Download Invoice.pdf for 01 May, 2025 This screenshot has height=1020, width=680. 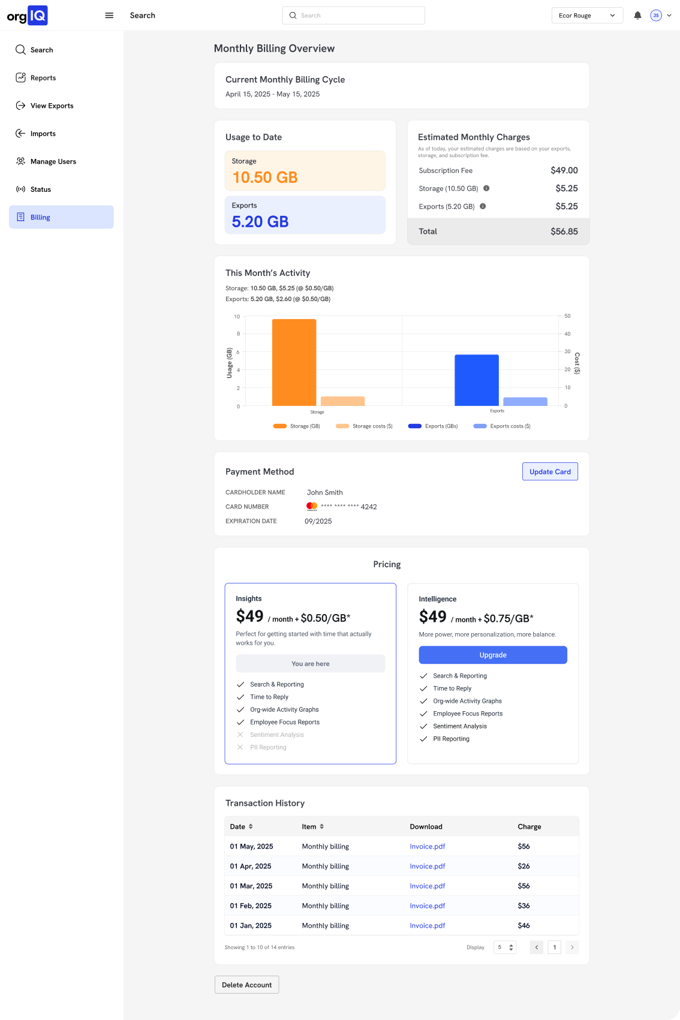[428, 846]
